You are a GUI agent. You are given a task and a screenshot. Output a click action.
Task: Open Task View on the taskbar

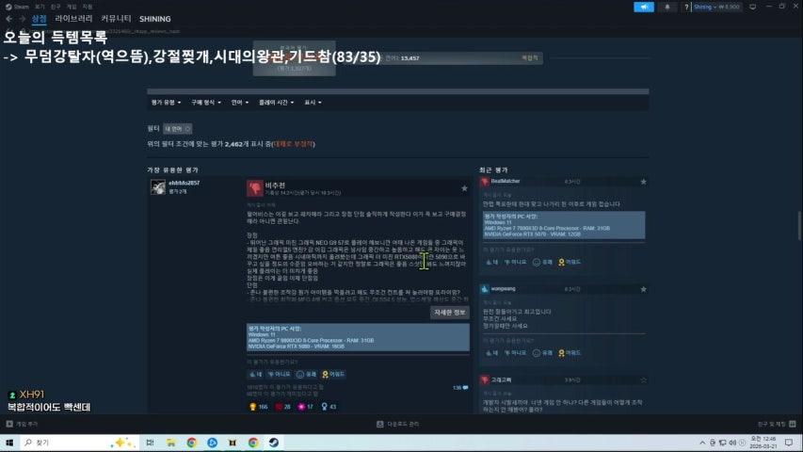point(150,443)
